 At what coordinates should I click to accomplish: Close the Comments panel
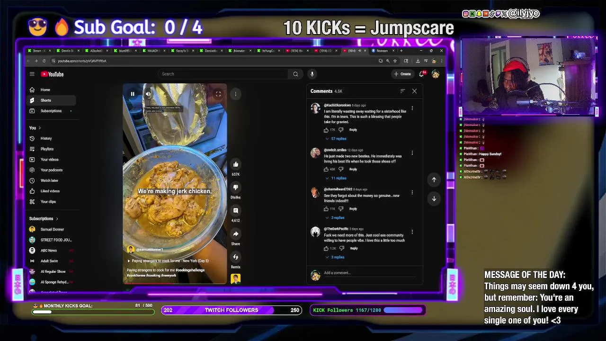tap(414, 91)
